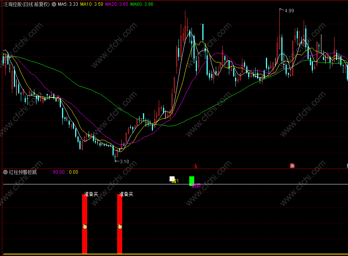Expand the main chart indicator dropdown arrow

coord(54,4)
